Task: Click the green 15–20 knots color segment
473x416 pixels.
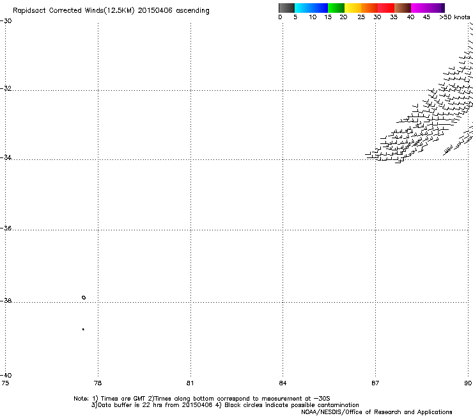Action: point(336,8)
